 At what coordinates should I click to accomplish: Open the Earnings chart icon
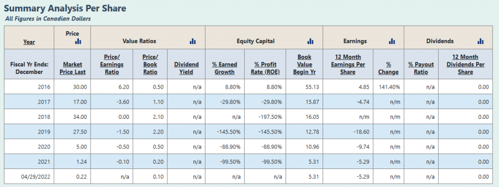tap(392, 41)
